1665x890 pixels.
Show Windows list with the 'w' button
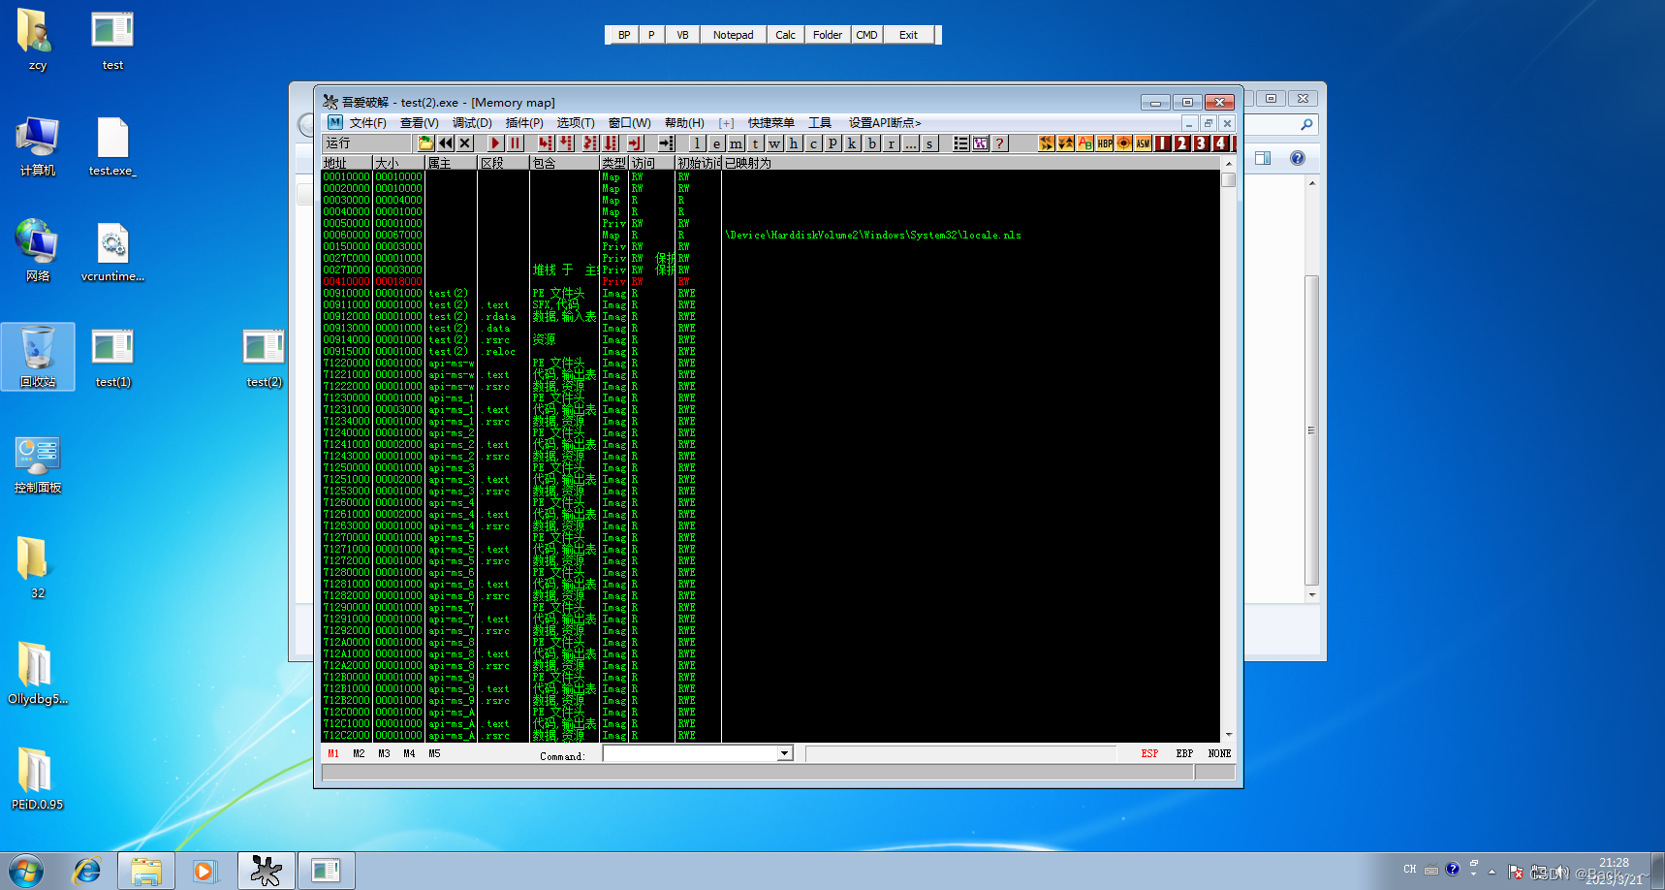point(774,143)
